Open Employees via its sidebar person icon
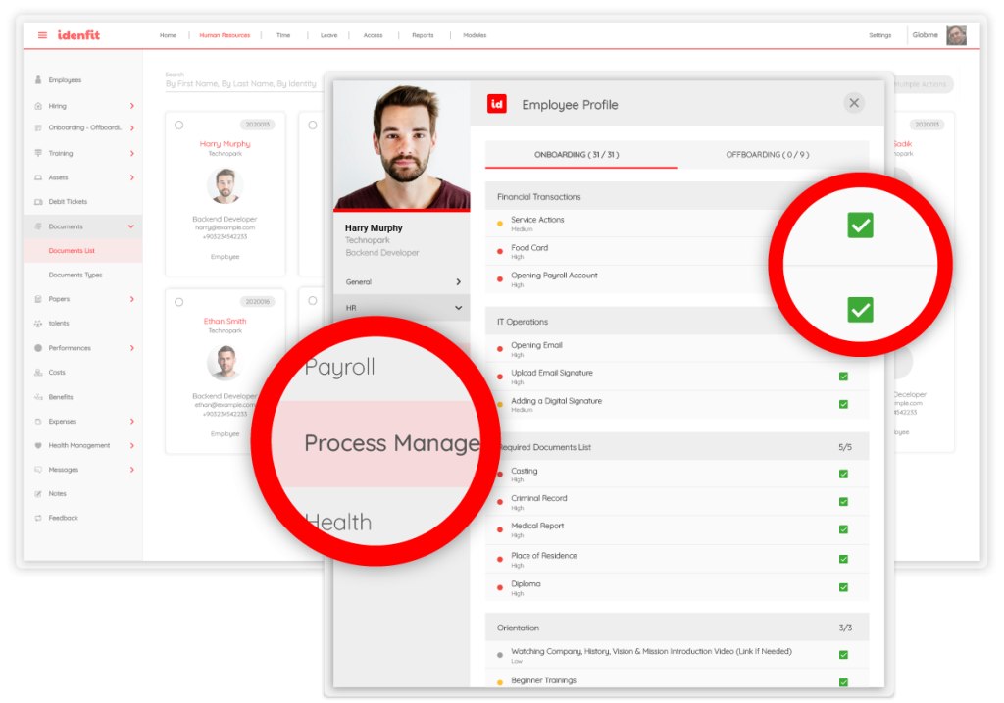 point(38,80)
